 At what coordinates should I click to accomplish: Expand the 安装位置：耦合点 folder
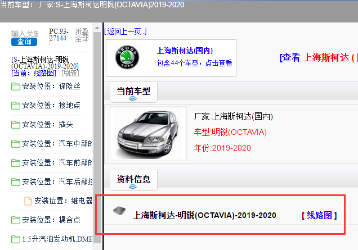pyautogui.click(x=51, y=220)
